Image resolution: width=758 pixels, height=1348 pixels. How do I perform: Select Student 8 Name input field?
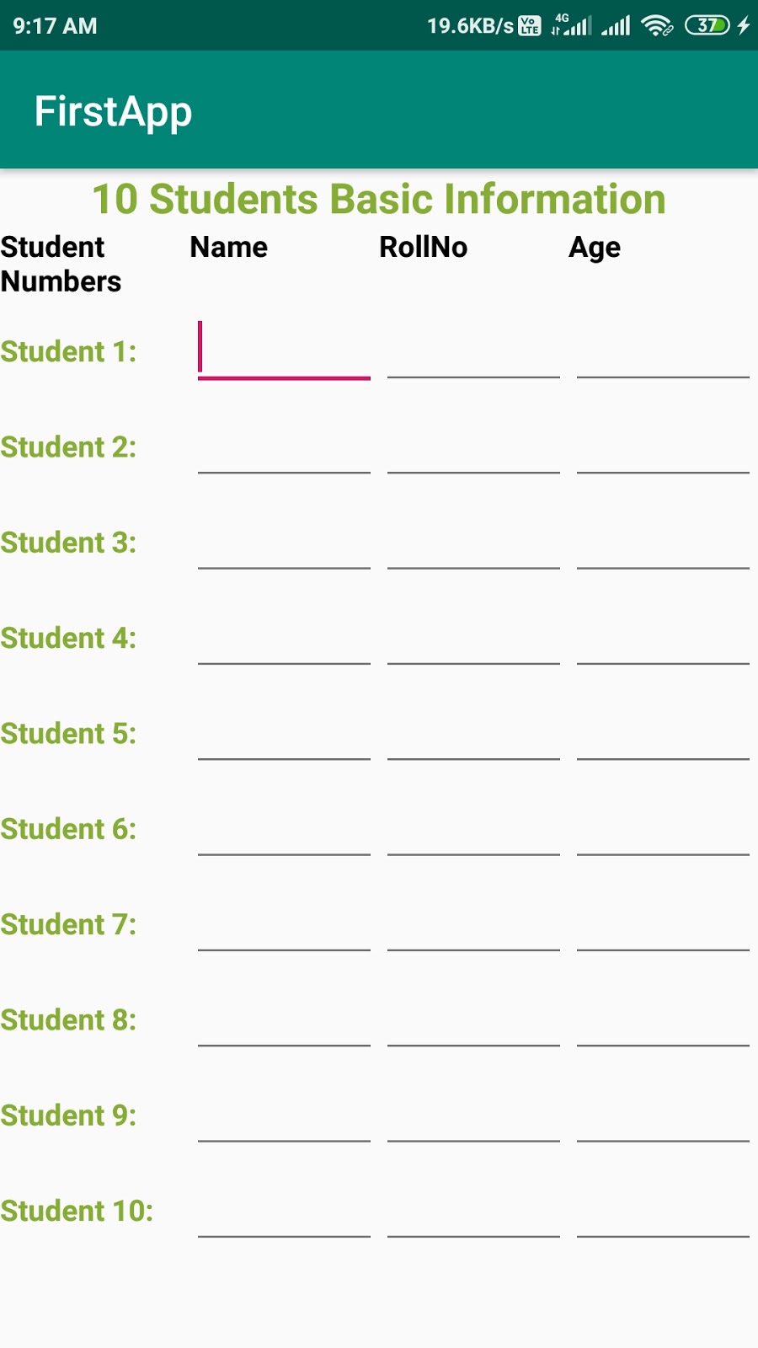pos(284,1033)
